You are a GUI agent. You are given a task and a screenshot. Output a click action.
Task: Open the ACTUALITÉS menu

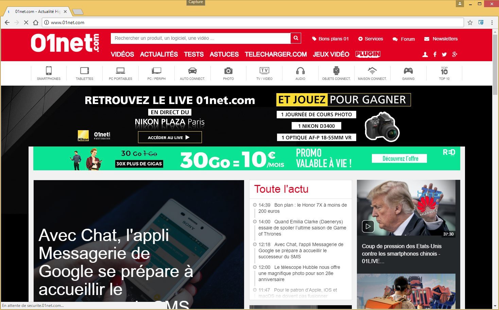click(x=159, y=54)
